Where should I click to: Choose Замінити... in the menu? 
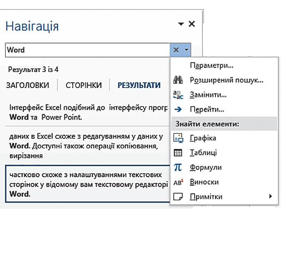click(224, 95)
